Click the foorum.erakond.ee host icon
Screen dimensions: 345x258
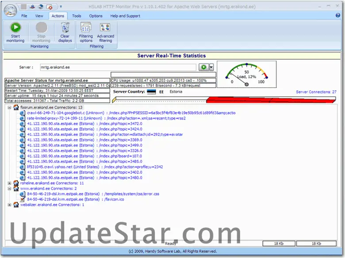(x=16, y=107)
